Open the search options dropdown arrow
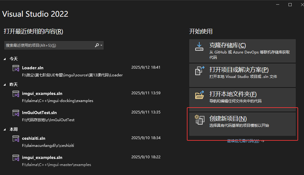 pos(101,45)
